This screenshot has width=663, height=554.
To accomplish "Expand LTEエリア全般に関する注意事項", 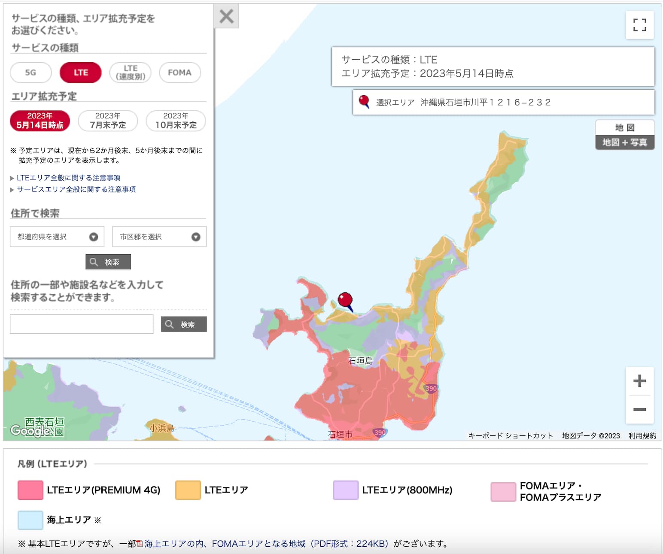I will pyautogui.click(x=68, y=178).
